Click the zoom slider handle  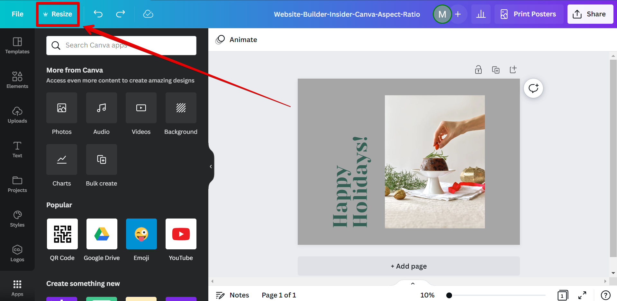(449, 295)
